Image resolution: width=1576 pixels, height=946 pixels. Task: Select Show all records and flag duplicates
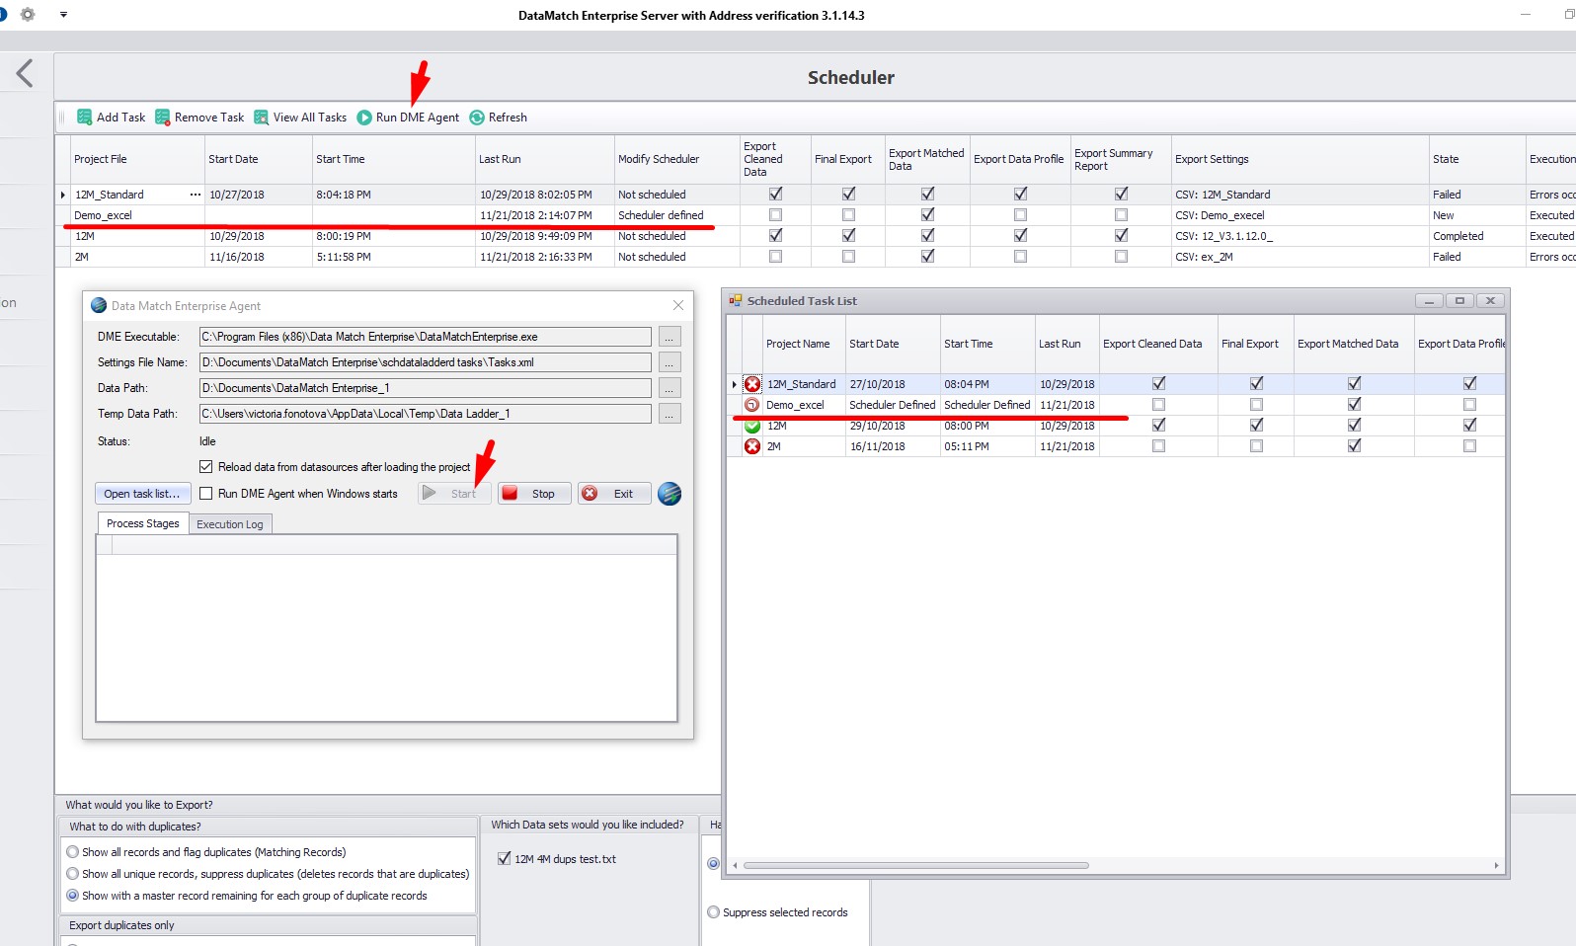pos(73,852)
